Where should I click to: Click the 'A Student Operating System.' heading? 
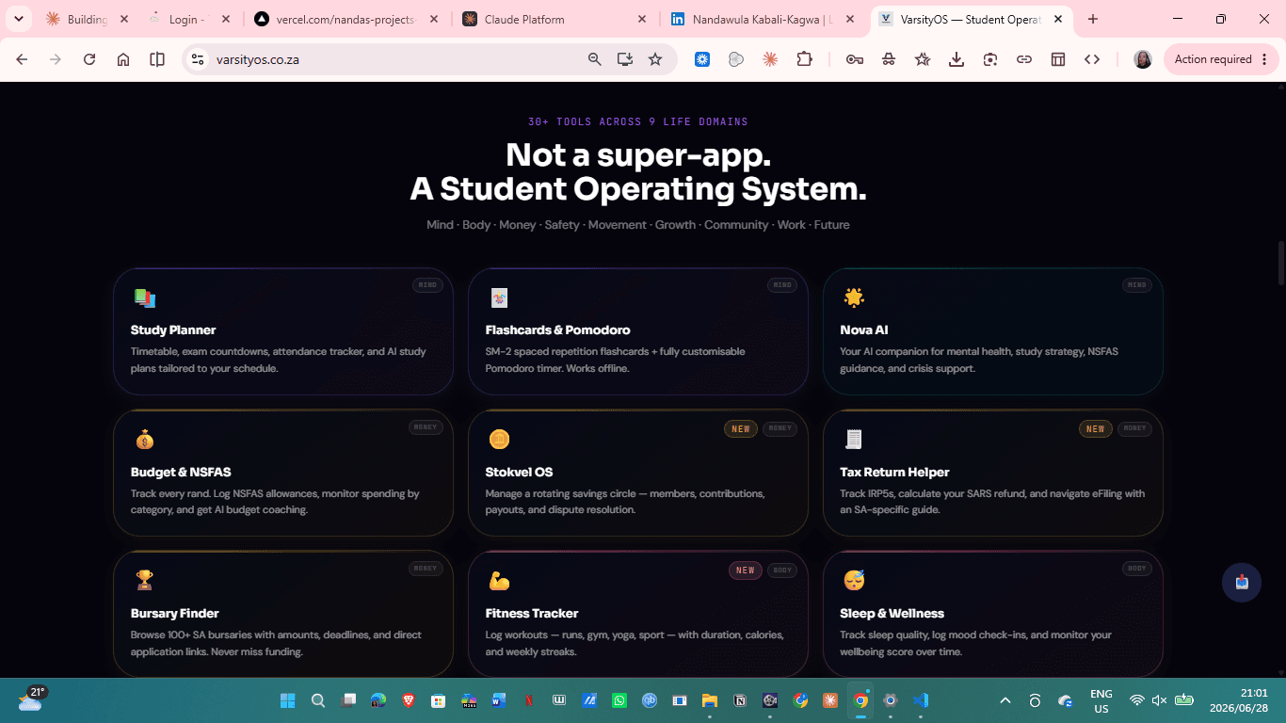(x=638, y=189)
